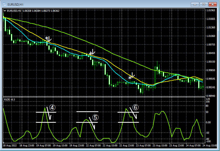Click the EURUSD,H1 chart window icon

(4, 4)
